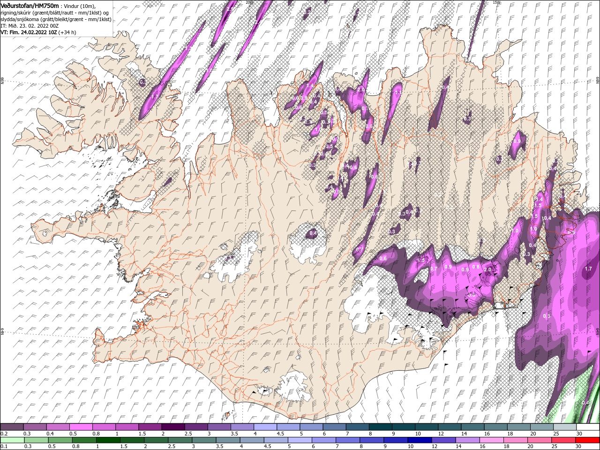Click the '25' label on the snow legend
The width and height of the screenshot is (600, 450).
[x=556, y=434]
